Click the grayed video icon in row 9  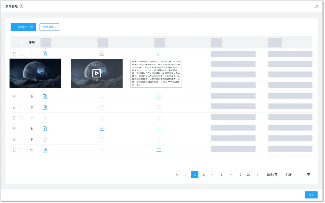tap(102, 139)
